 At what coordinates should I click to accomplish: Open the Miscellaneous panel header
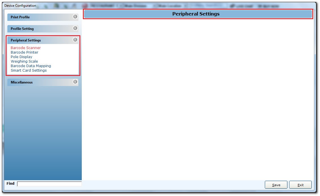coord(43,82)
